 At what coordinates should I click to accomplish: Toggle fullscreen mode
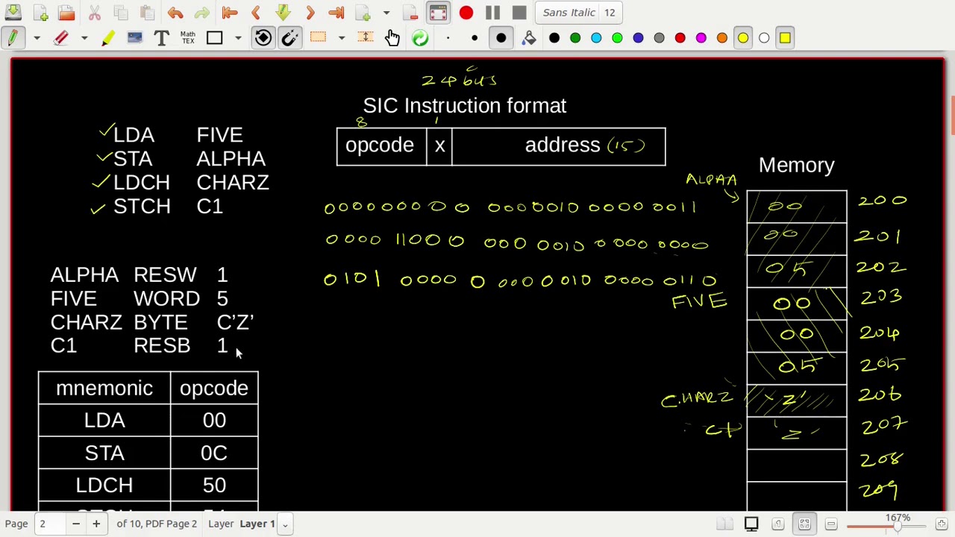point(438,13)
